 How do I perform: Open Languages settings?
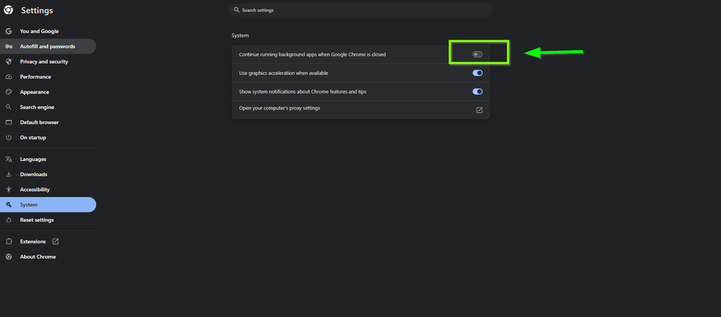pos(48,159)
